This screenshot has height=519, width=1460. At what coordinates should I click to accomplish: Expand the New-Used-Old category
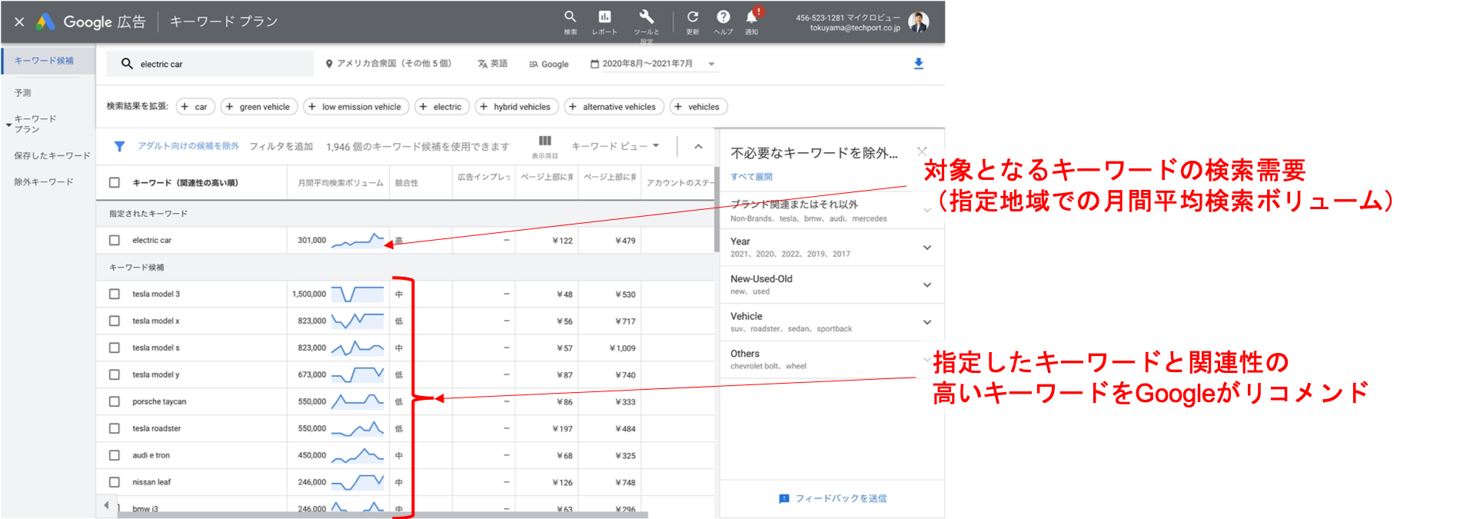(x=927, y=284)
